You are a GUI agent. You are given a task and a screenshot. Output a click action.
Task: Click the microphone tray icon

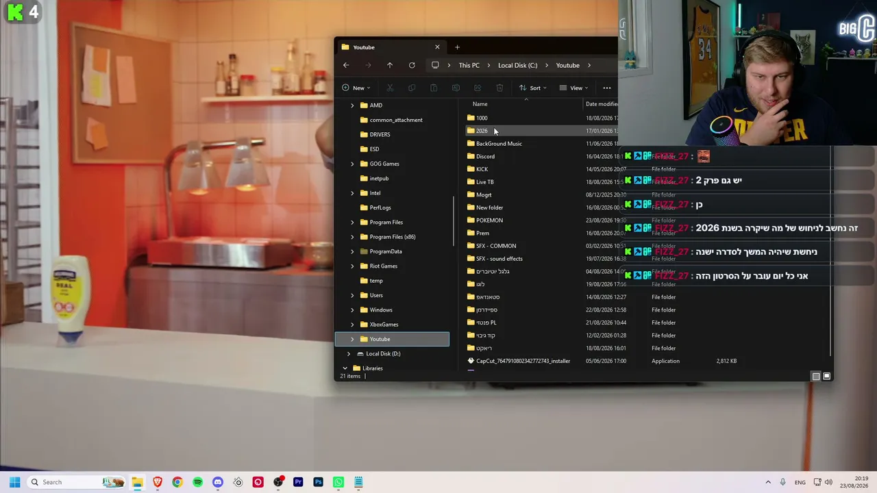(784, 482)
